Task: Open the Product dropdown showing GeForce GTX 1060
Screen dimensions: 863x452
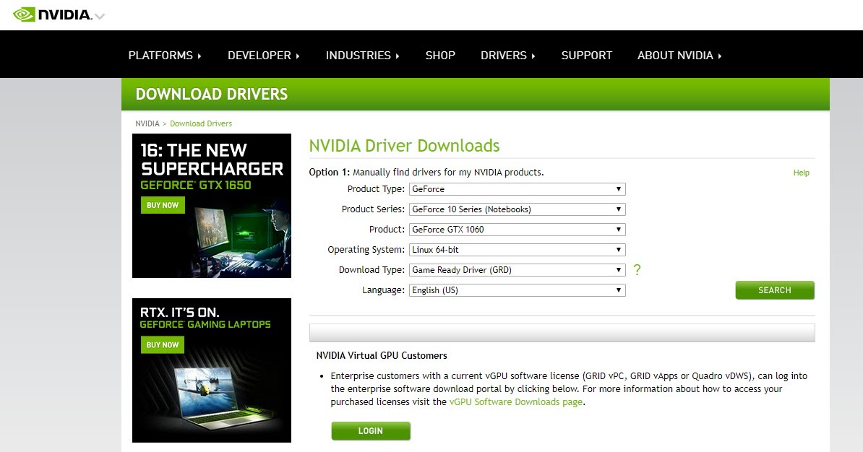Action: (518, 230)
